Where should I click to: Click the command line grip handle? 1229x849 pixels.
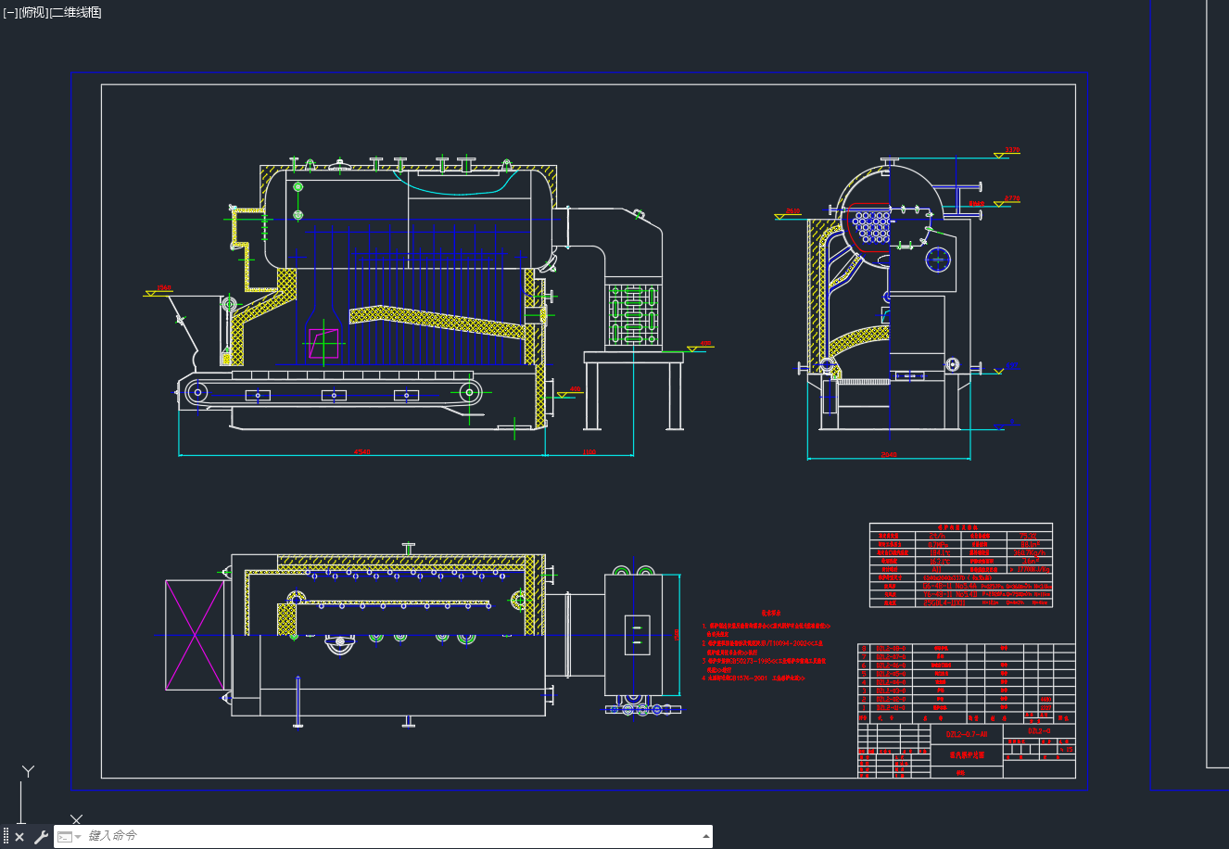click(x=6, y=837)
